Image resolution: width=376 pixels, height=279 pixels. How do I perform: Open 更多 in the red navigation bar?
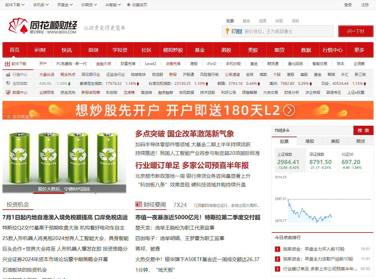[x=359, y=50]
